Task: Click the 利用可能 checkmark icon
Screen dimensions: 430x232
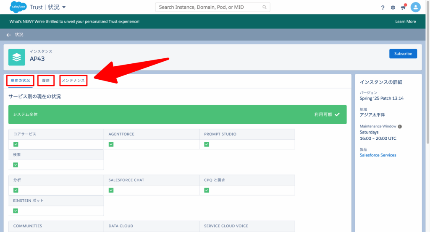Action: [x=337, y=115]
